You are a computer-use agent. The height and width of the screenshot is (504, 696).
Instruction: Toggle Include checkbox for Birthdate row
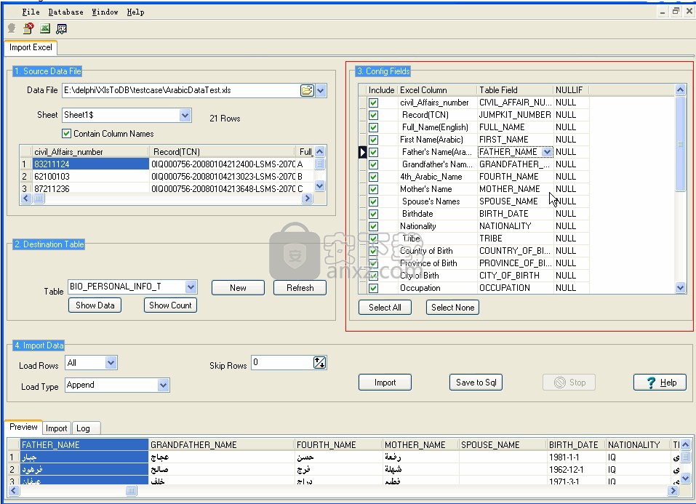click(373, 214)
